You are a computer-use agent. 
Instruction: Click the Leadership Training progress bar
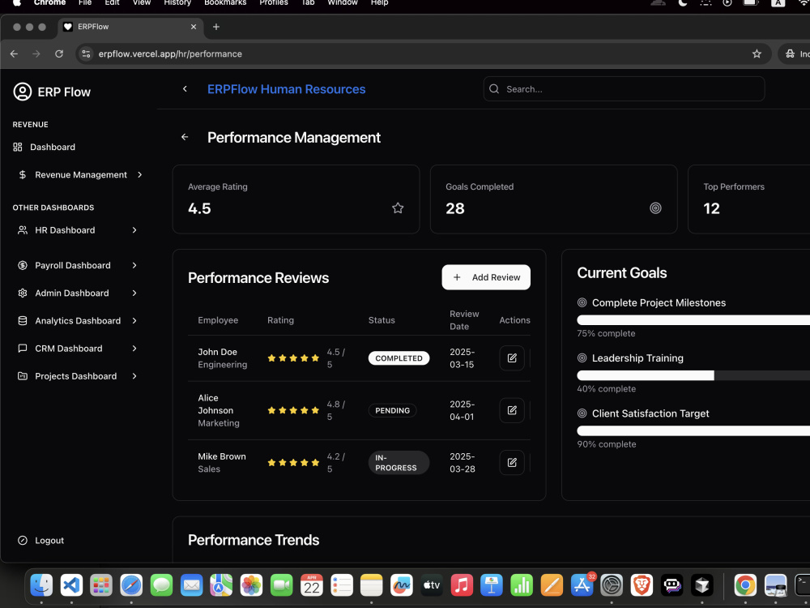tap(693, 375)
